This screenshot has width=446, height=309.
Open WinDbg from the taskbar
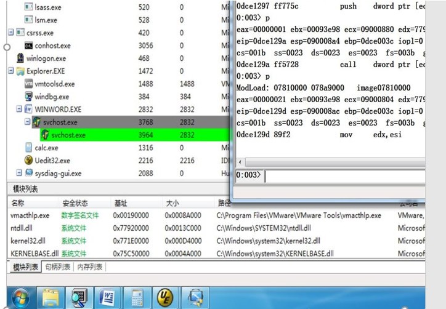click(78, 297)
